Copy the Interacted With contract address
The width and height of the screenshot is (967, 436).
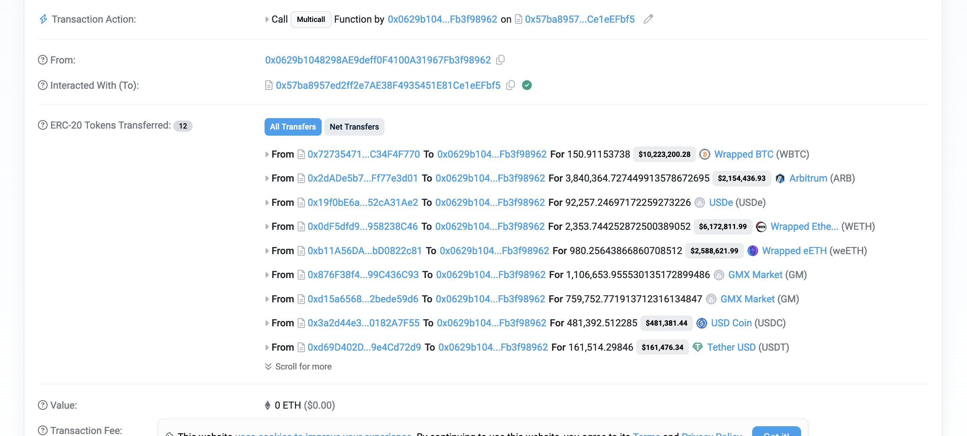pyautogui.click(x=510, y=85)
